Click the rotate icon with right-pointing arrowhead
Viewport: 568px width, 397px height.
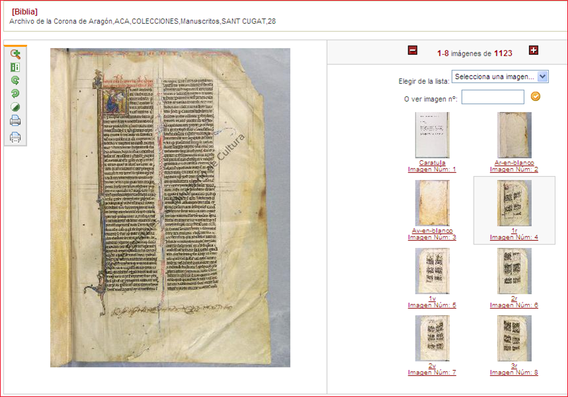tap(15, 80)
